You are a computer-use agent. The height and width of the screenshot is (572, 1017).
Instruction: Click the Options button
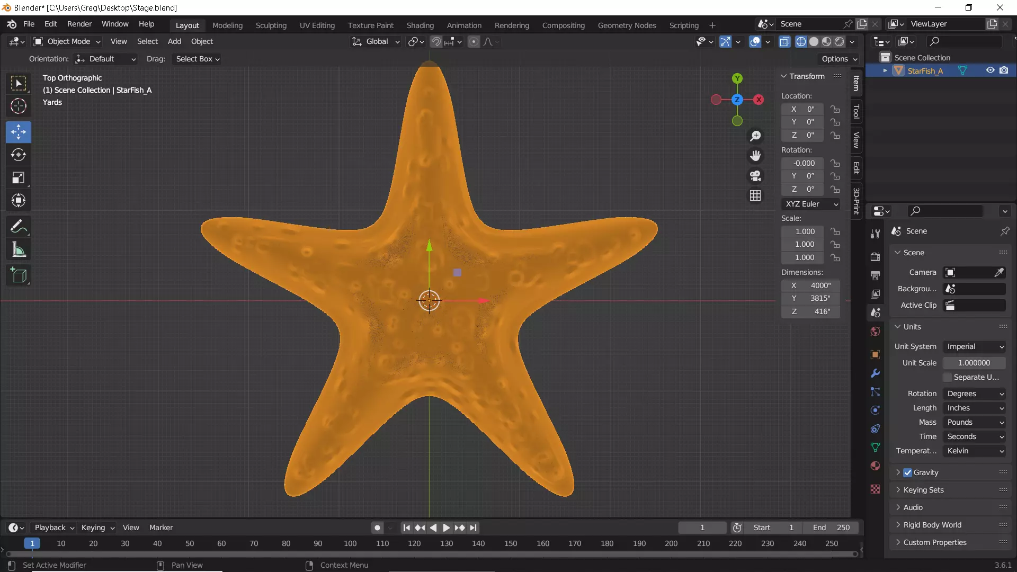point(840,59)
